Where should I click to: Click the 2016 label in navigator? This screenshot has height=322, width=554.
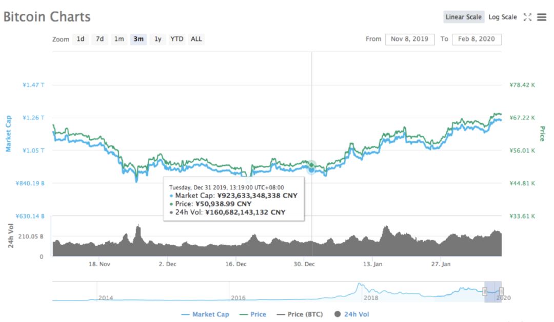click(238, 298)
